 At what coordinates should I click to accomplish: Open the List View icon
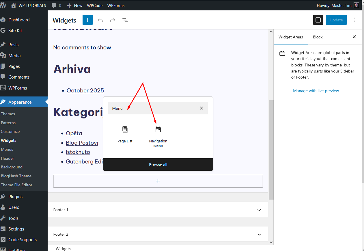pos(125,20)
